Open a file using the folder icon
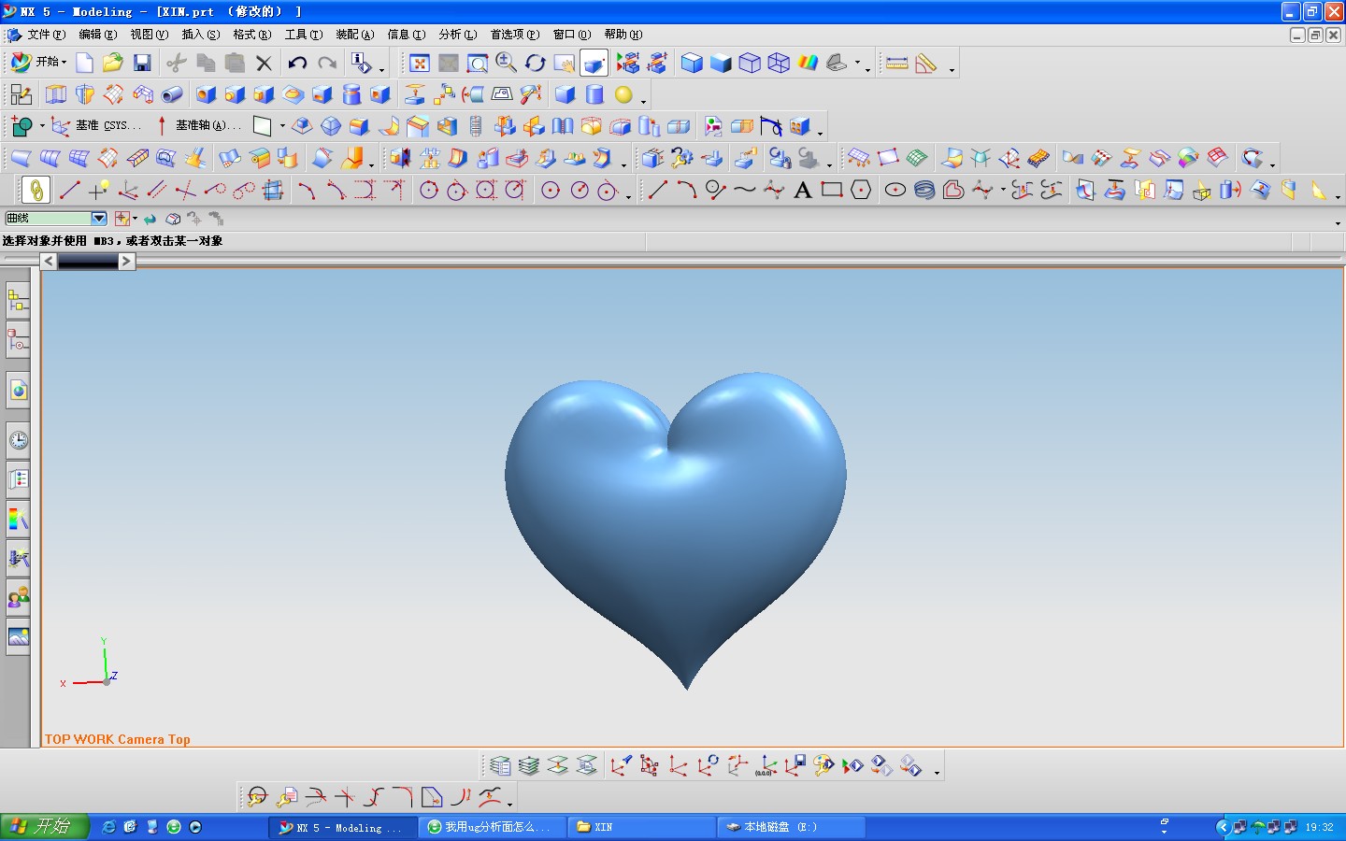 click(113, 63)
